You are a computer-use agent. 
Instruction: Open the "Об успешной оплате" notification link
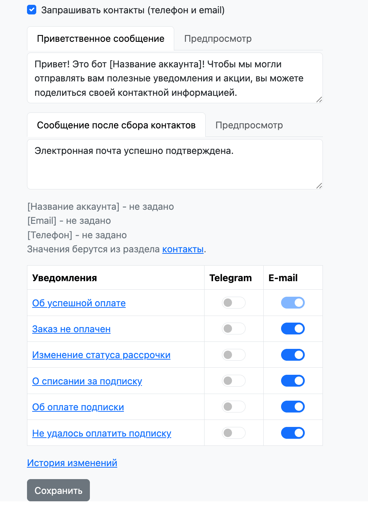coord(79,303)
